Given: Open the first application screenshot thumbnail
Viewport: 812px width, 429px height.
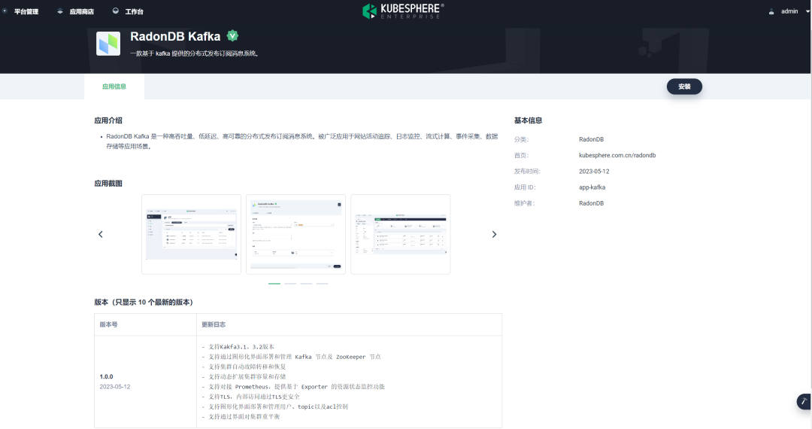Looking at the screenshot, I should tap(191, 234).
